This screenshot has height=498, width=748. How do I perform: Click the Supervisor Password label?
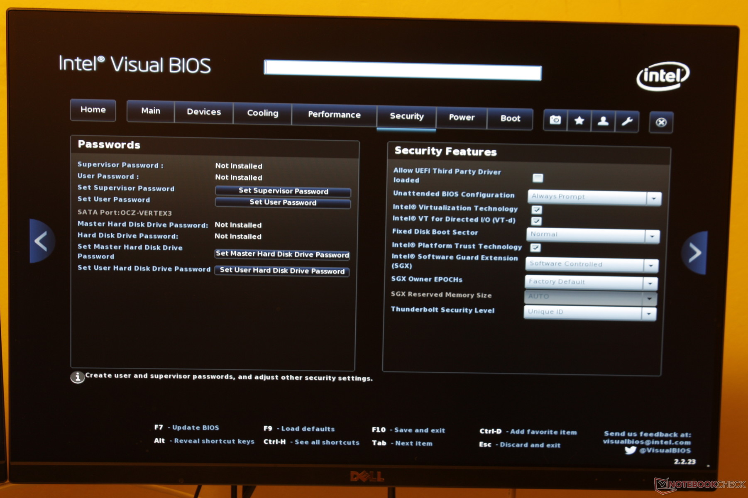120,165
